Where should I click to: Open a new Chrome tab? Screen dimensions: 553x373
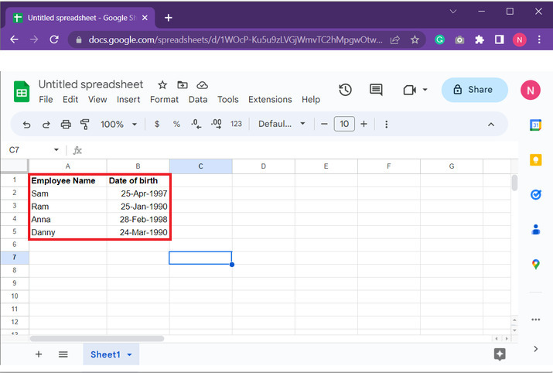point(169,18)
